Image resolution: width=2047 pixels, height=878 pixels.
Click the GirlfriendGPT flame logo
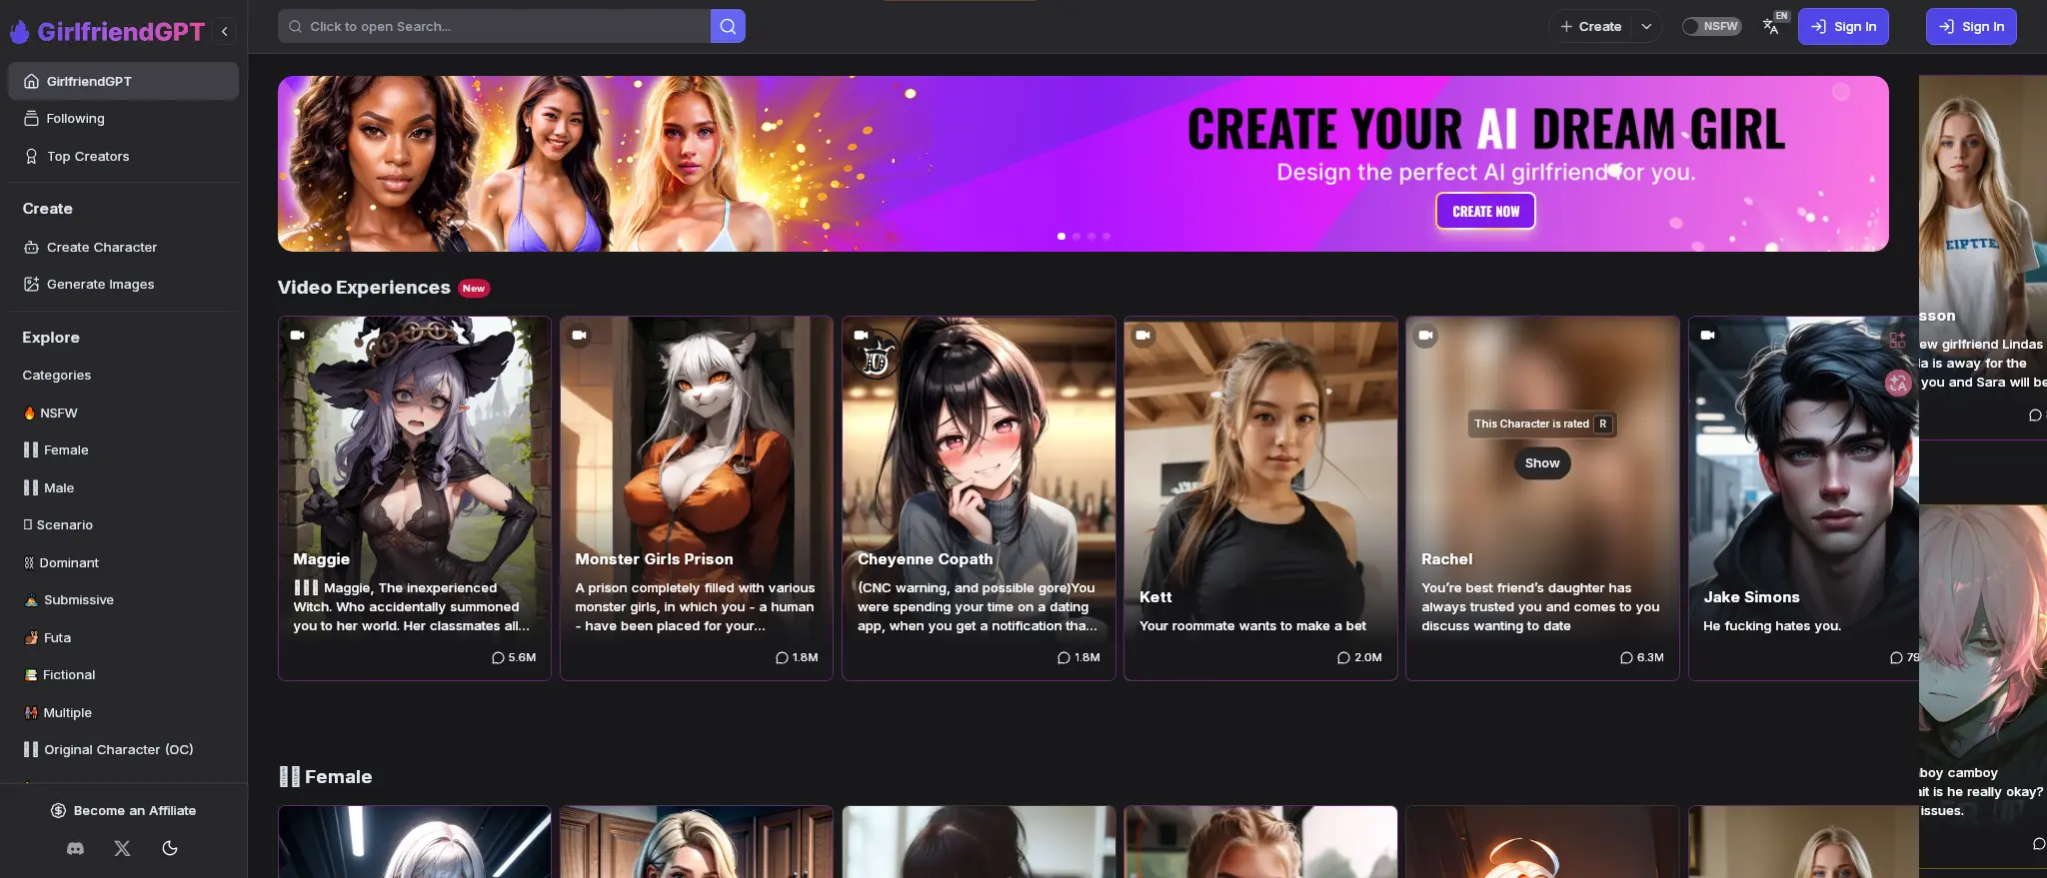click(19, 32)
